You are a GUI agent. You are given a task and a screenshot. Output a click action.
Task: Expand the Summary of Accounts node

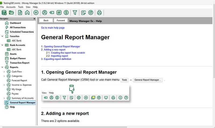(x=4, y=98)
